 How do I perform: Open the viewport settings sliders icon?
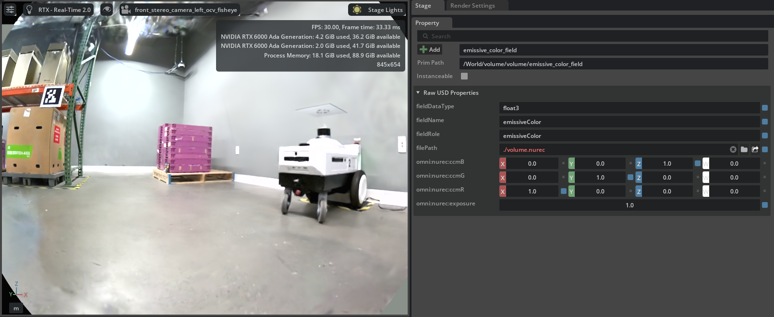10,10
